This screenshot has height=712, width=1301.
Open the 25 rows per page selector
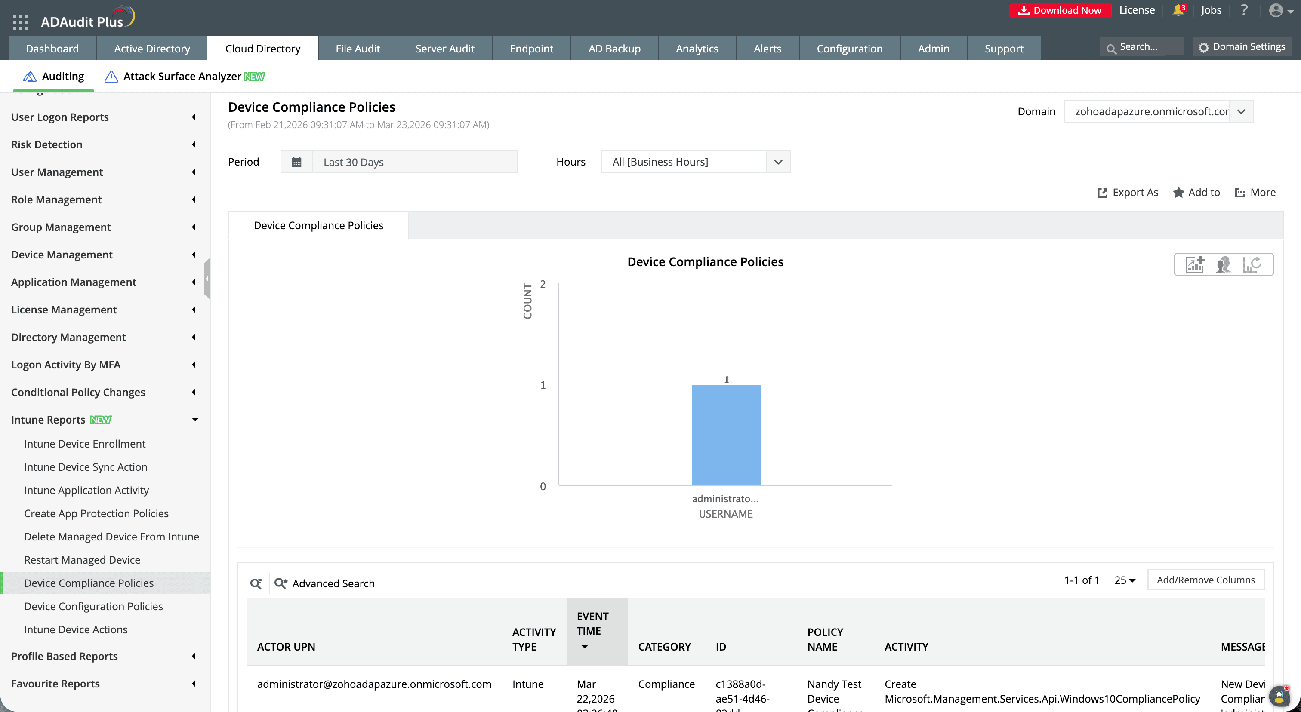coord(1124,580)
